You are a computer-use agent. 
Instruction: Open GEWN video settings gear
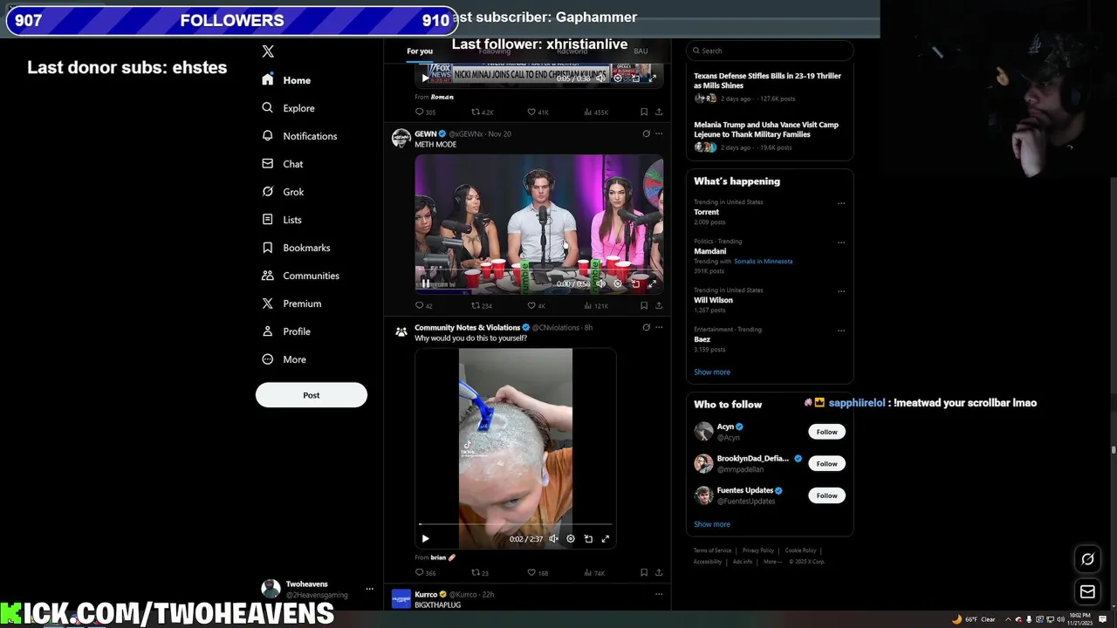pyautogui.click(x=618, y=283)
